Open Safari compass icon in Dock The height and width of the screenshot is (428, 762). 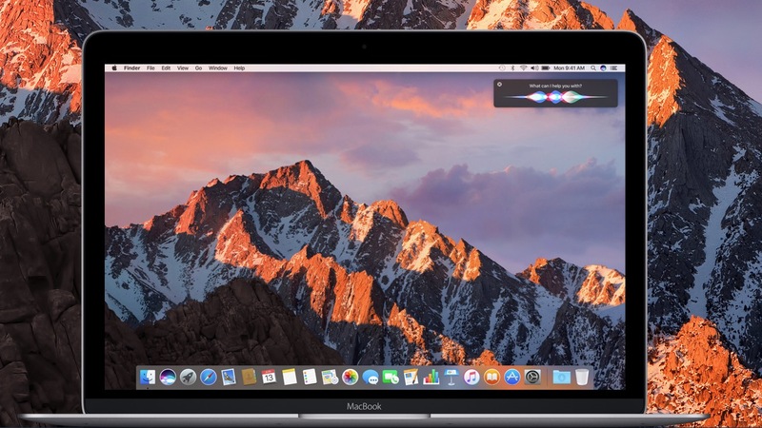[x=209, y=377]
